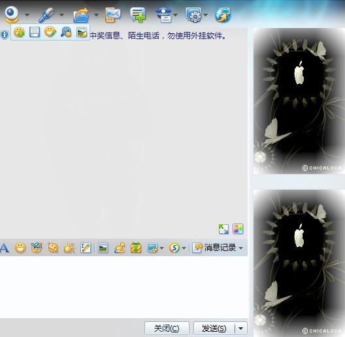The width and height of the screenshot is (345, 337).
Task: Open the file transfer folder icon
Action: pos(81,15)
